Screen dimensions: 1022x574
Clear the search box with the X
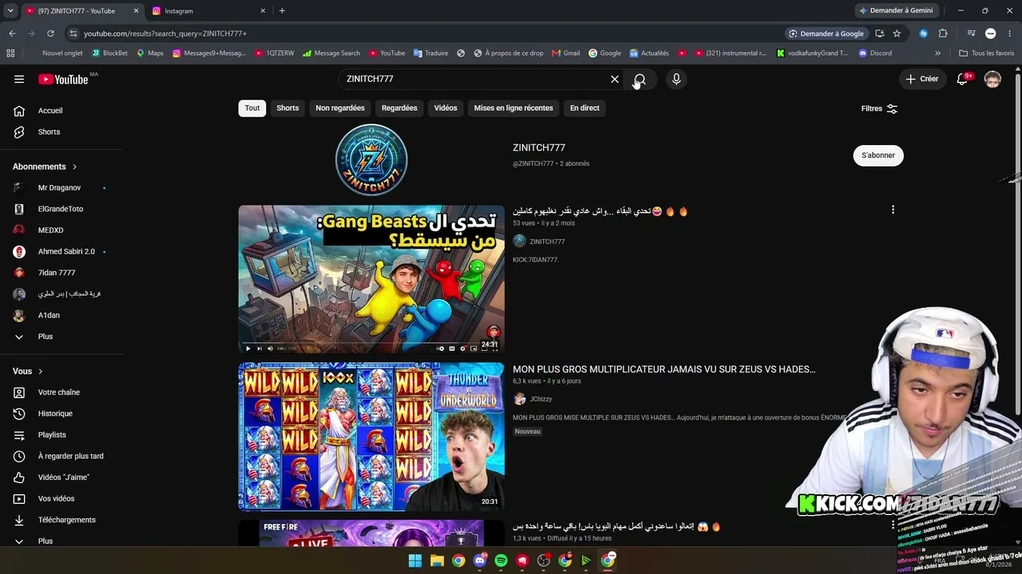click(x=615, y=79)
